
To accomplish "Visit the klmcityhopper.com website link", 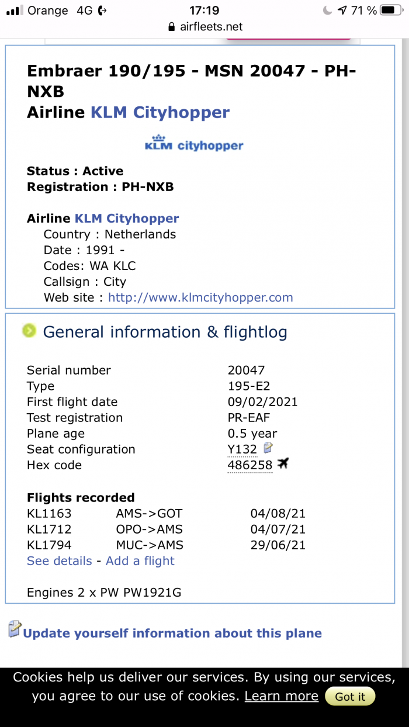I will tap(200, 297).
